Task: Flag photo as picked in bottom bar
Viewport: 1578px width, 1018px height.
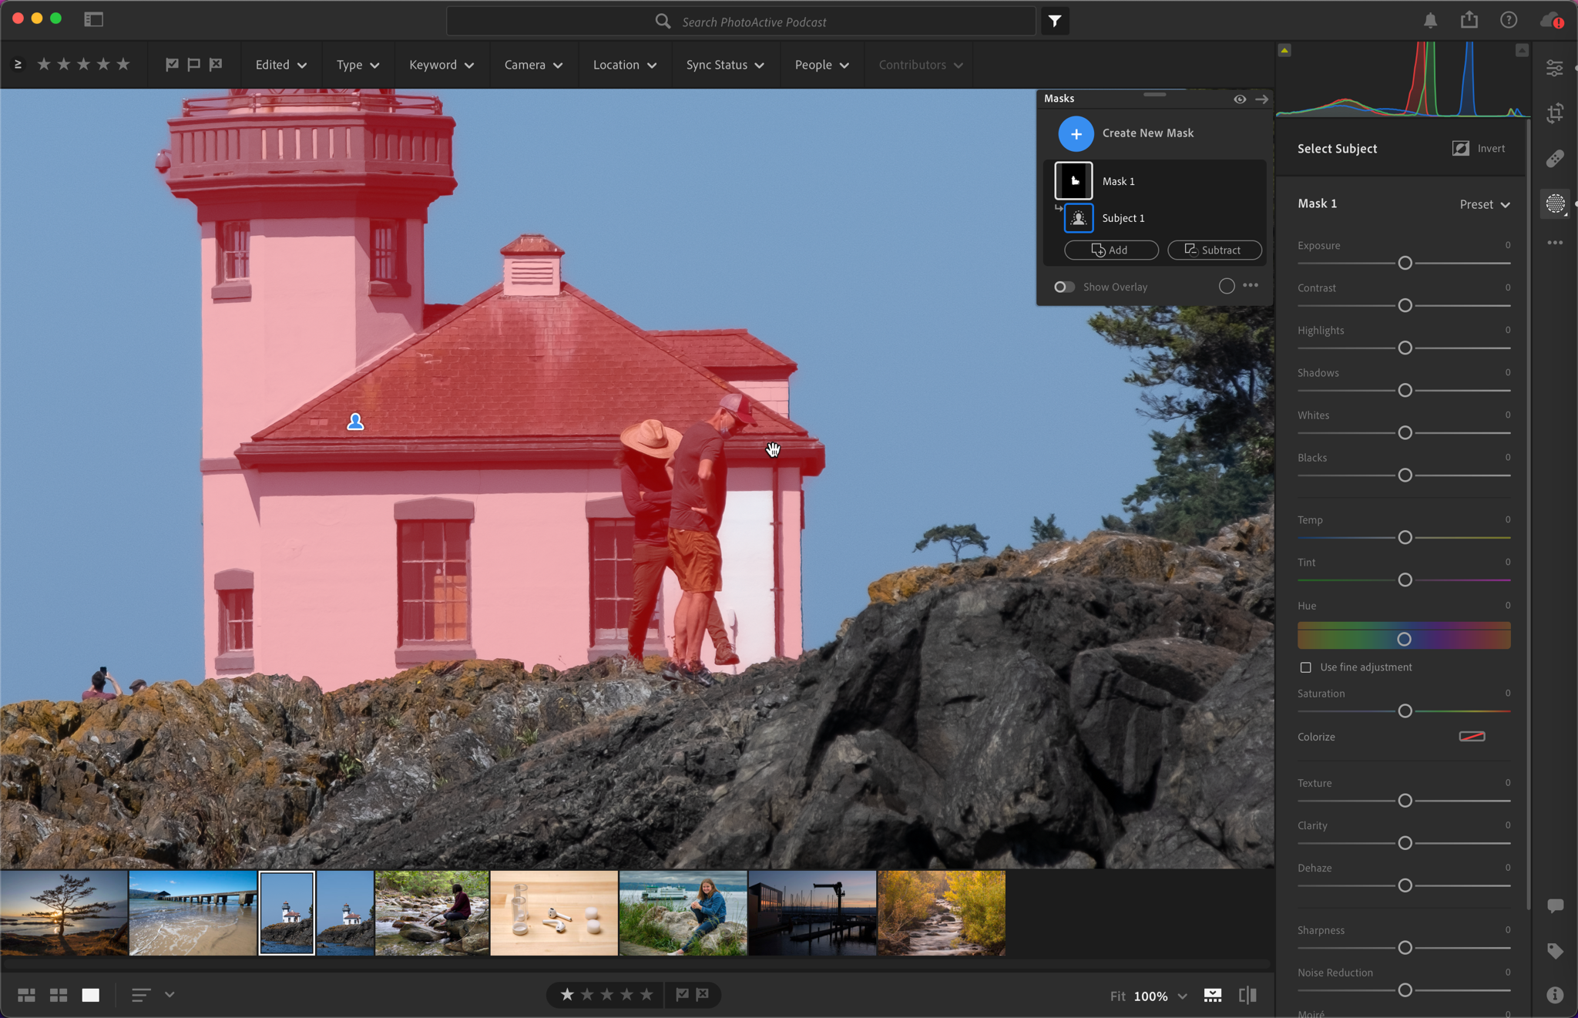Action: coord(682,995)
